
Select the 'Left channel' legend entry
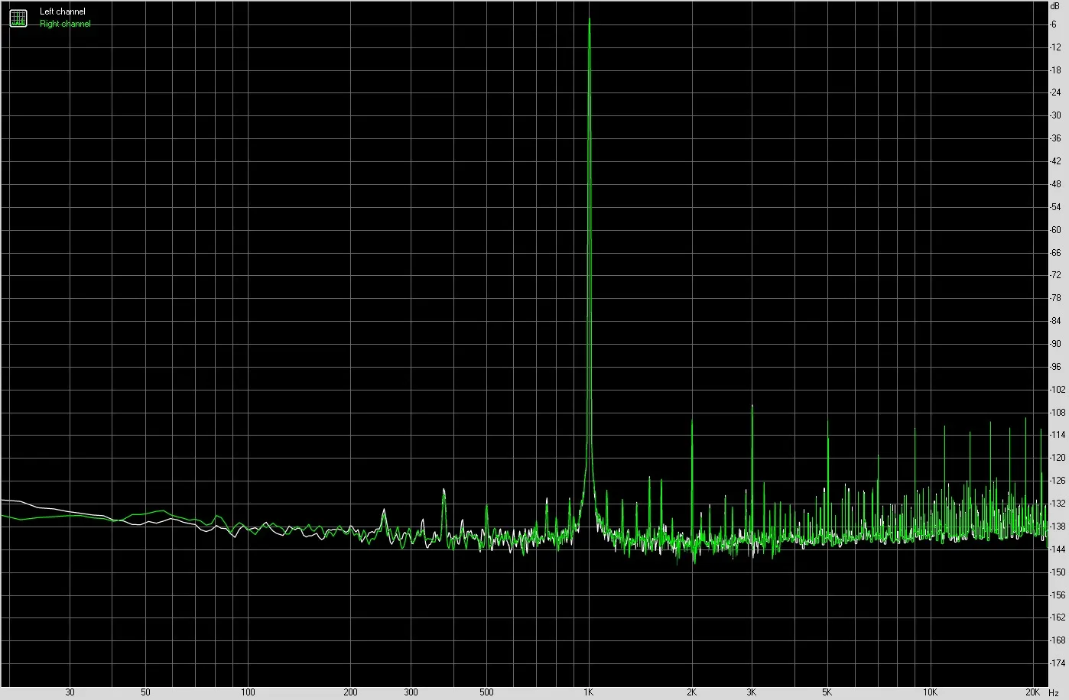tap(63, 11)
